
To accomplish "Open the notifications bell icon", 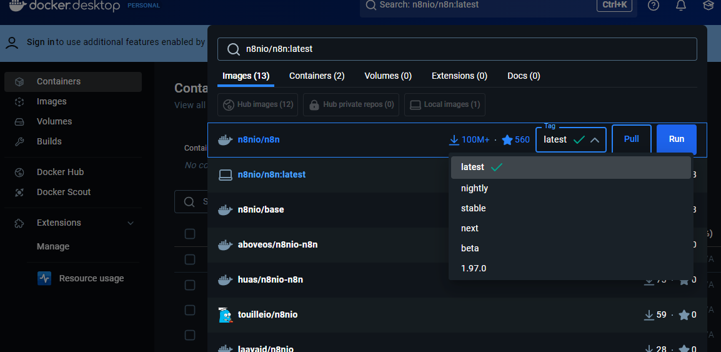I will coord(681,5).
